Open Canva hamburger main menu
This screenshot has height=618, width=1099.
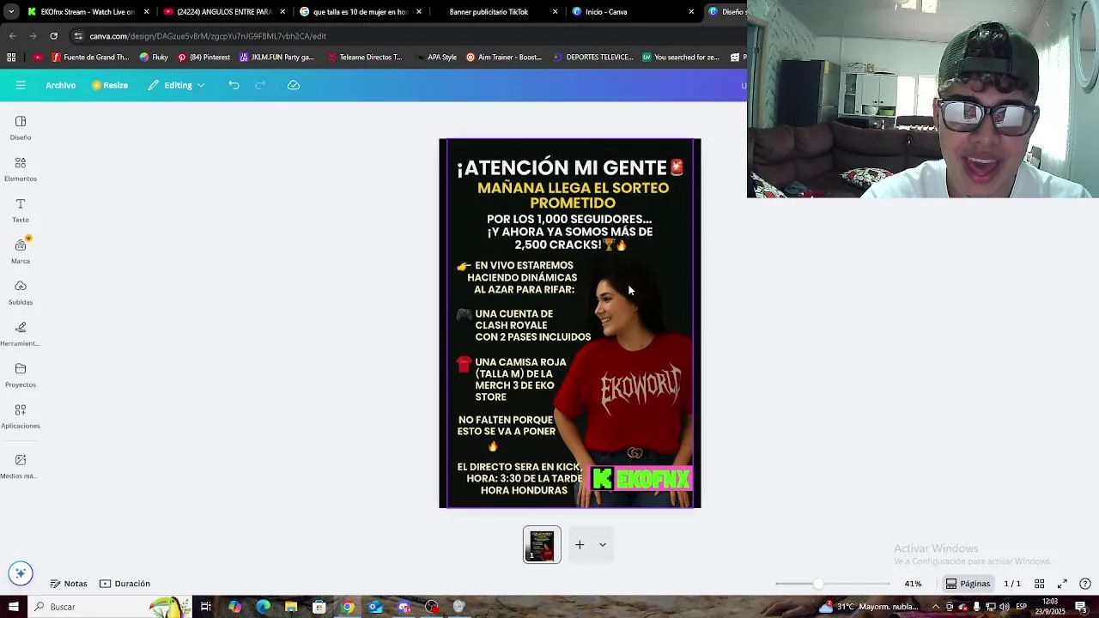pyautogui.click(x=21, y=85)
